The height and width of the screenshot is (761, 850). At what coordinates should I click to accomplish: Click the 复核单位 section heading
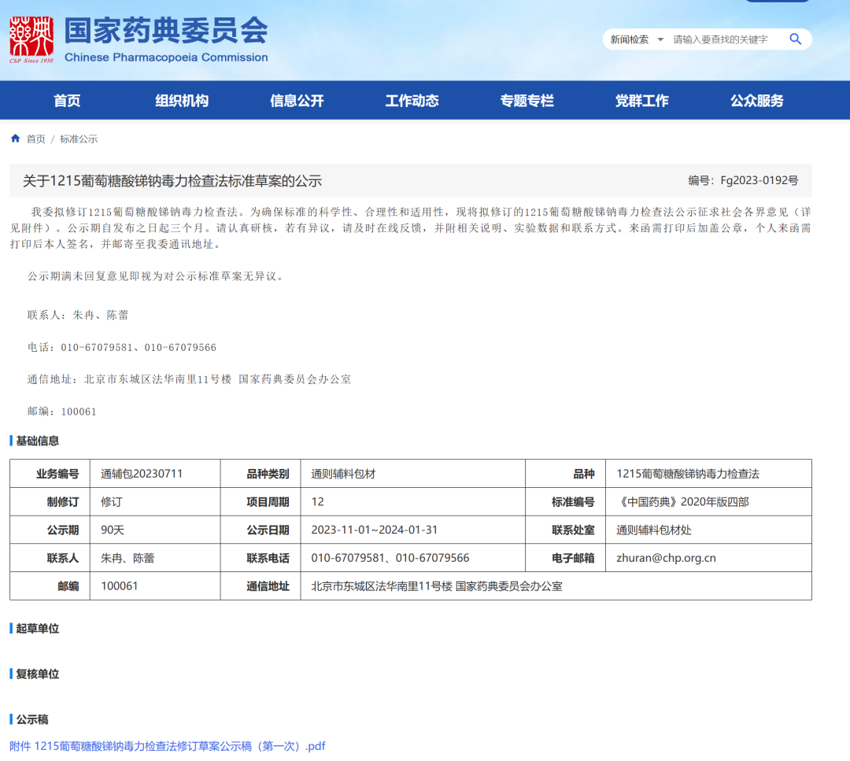click(37, 674)
